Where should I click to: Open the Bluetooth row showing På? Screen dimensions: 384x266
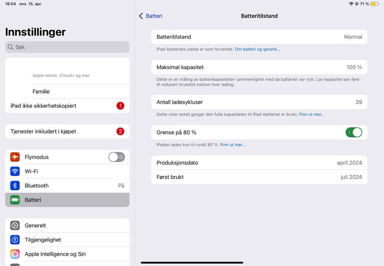coord(67,185)
